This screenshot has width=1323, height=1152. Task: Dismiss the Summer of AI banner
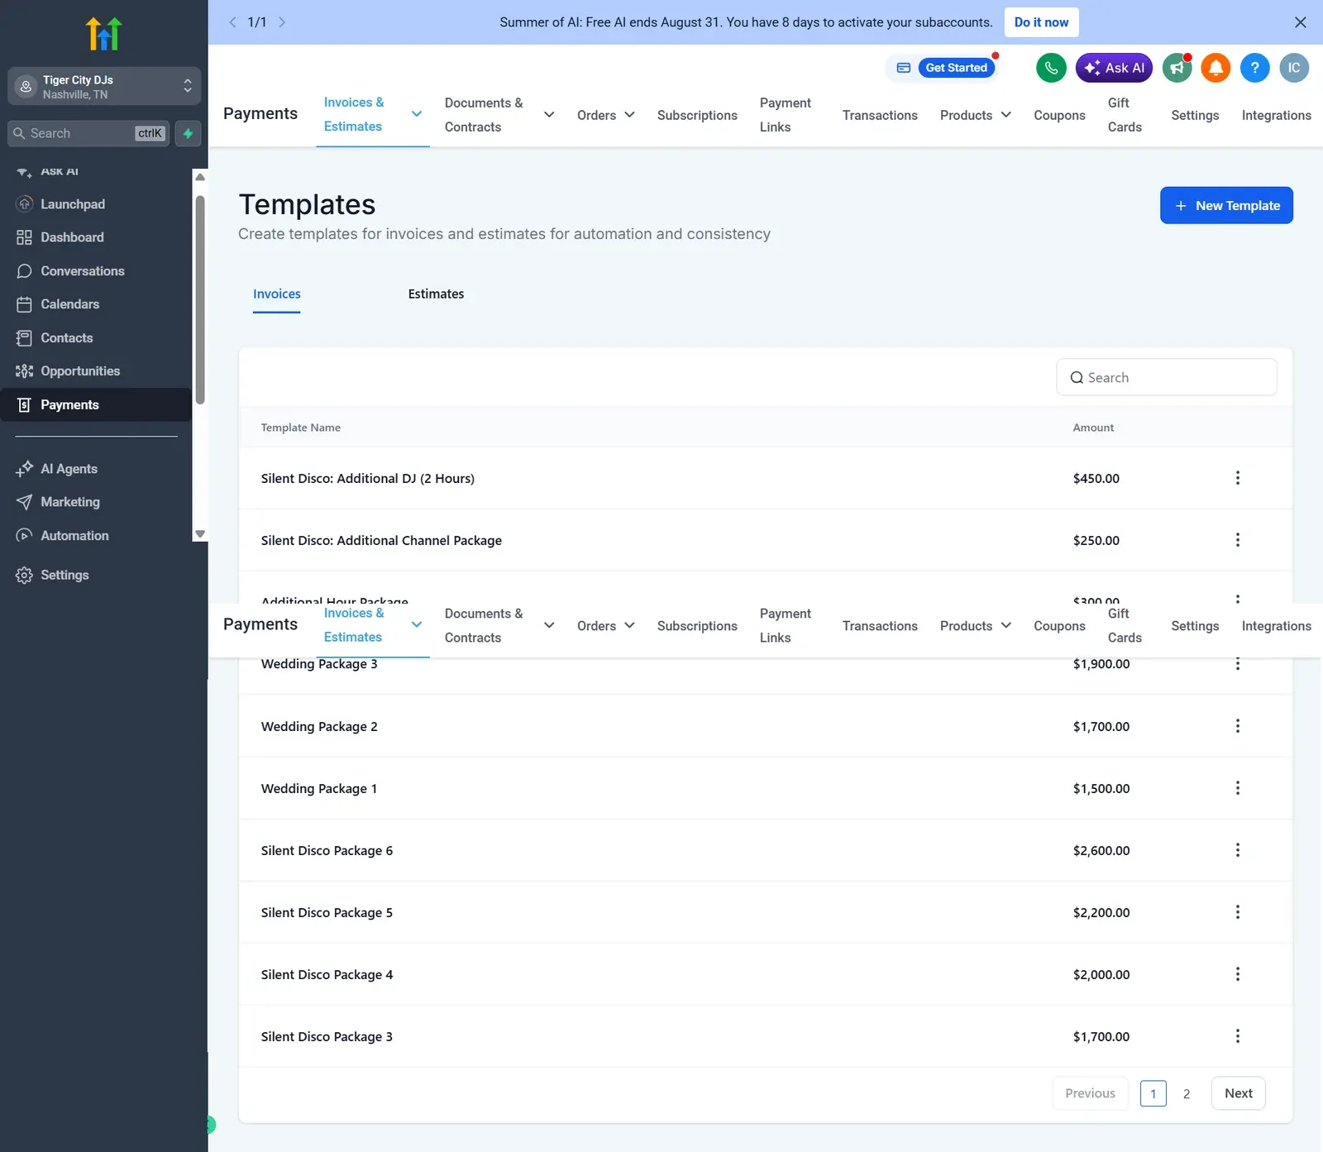tap(1301, 22)
